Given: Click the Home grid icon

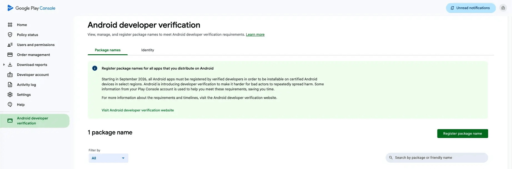Looking at the screenshot, I should pyautogui.click(x=10, y=25).
